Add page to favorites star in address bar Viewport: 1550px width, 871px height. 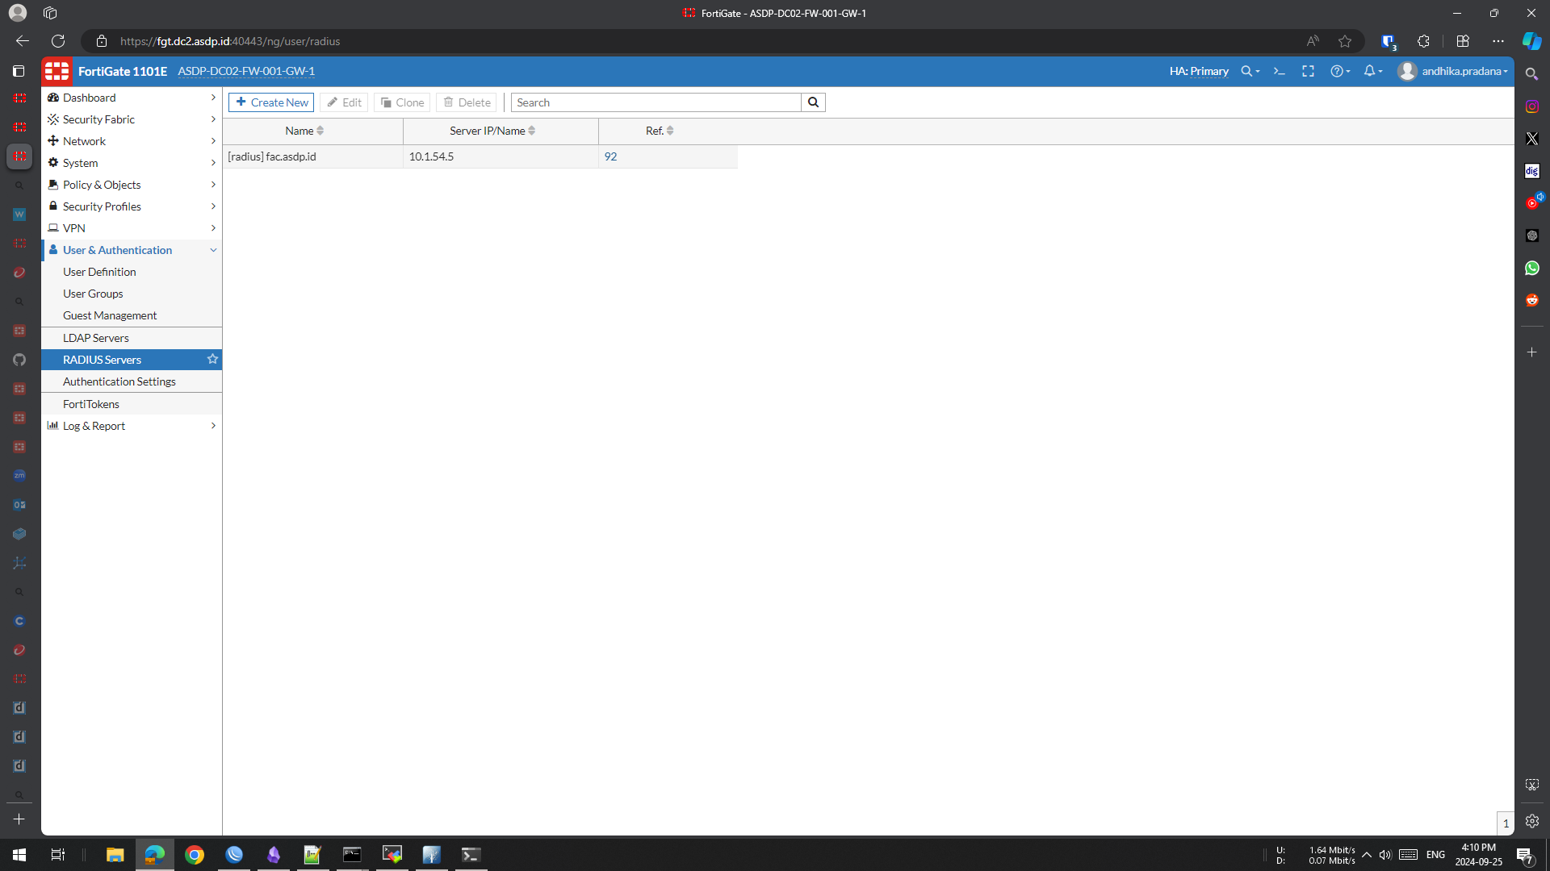click(1345, 41)
